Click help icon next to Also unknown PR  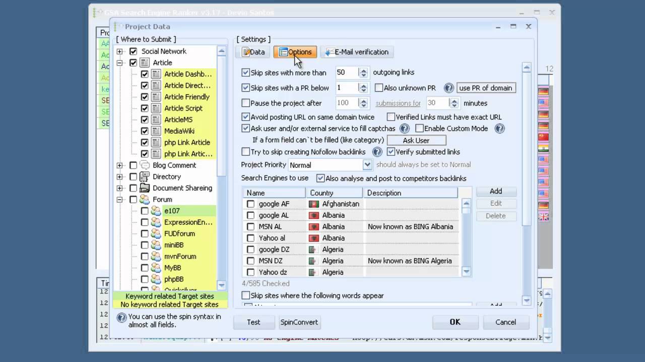pos(448,88)
